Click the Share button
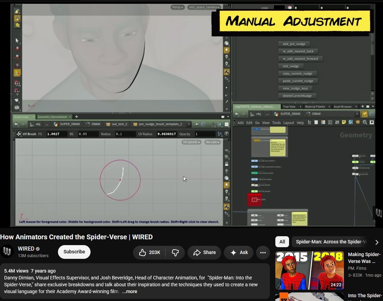 point(204,252)
